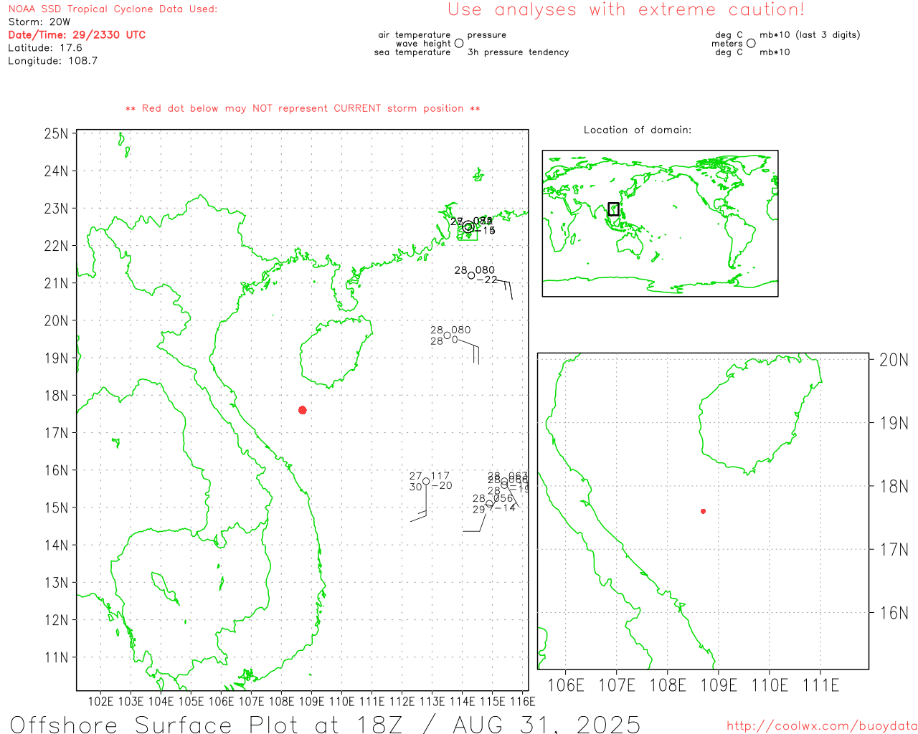Screen dimensions: 918x734
Task: Click the 'Location of domain:' label
Action: [x=638, y=130]
